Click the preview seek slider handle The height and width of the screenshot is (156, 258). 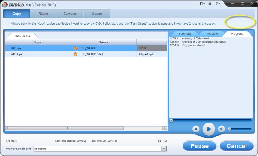(171, 120)
